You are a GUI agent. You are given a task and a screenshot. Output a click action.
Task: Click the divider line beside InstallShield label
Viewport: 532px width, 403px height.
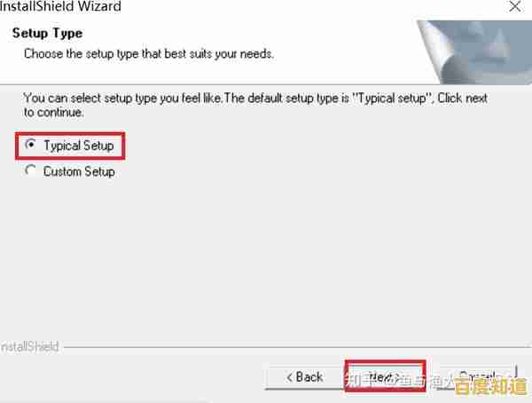click(297, 347)
